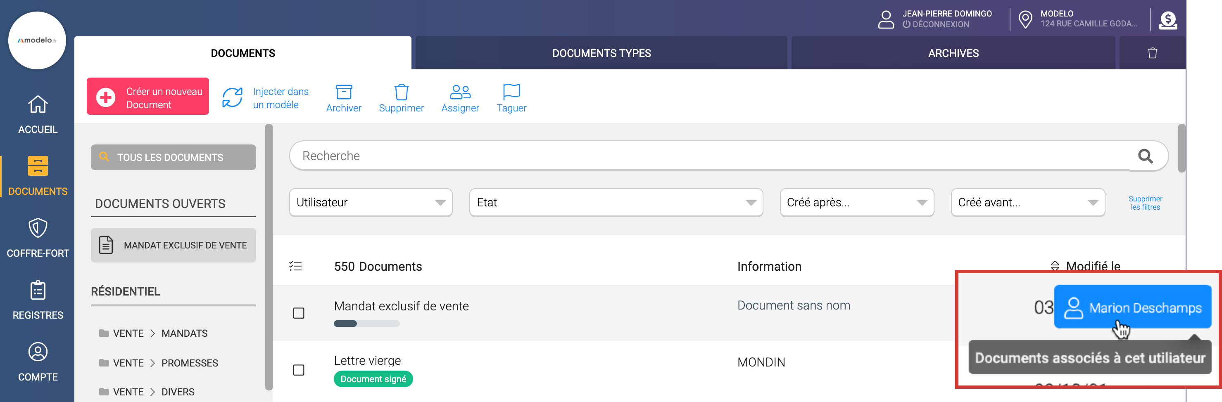This screenshot has height=402, width=1222.
Task: Open Coffre-fort shield icon in sidebar
Action: [x=38, y=229]
